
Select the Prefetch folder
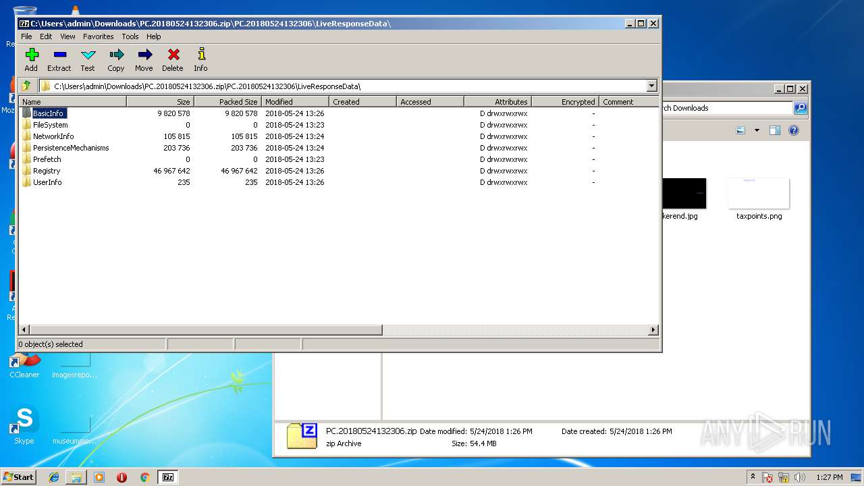coord(47,159)
